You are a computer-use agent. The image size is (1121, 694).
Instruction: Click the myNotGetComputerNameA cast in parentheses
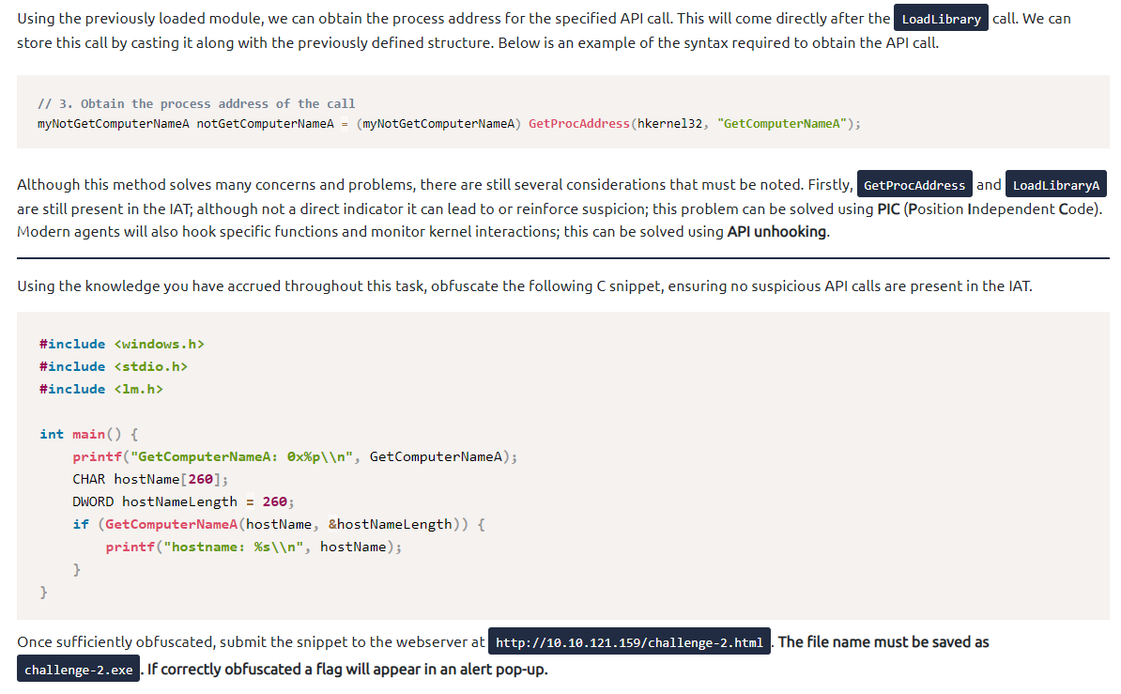[438, 124]
